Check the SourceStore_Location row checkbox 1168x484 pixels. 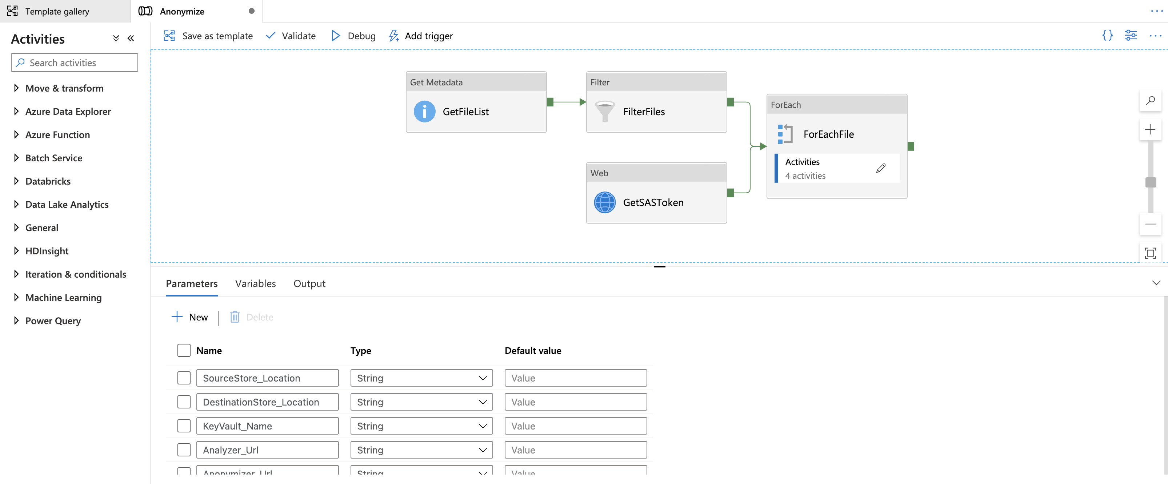click(184, 378)
